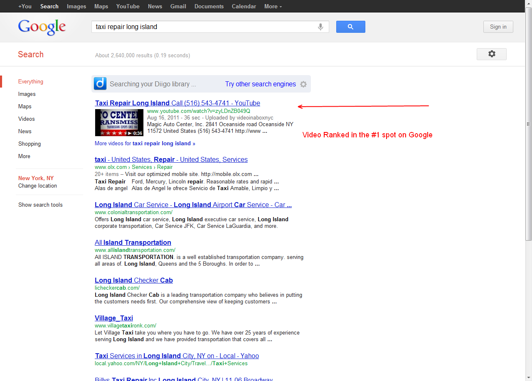Select Videos filter in left sidebar
The width and height of the screenshot is (532, 381).
point(27,119)
